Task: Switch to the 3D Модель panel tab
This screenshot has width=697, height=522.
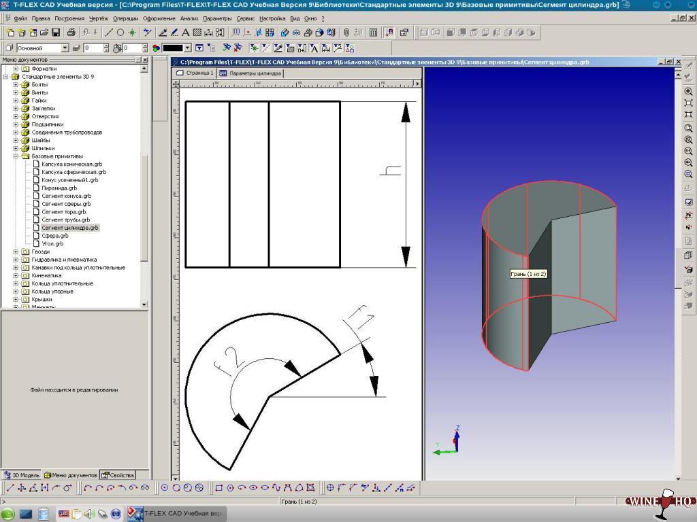Action: (22, 475)
